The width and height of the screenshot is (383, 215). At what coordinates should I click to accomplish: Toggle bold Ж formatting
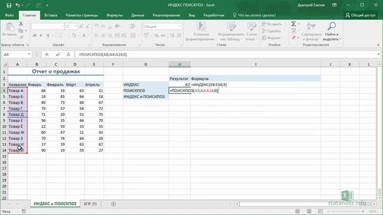35,36
